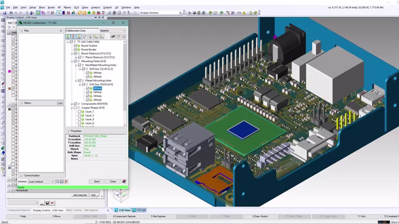Toggle the Plane Obstructs checkbox
The width and height of the screenshot is (399, 224).
tap(79, 57)
